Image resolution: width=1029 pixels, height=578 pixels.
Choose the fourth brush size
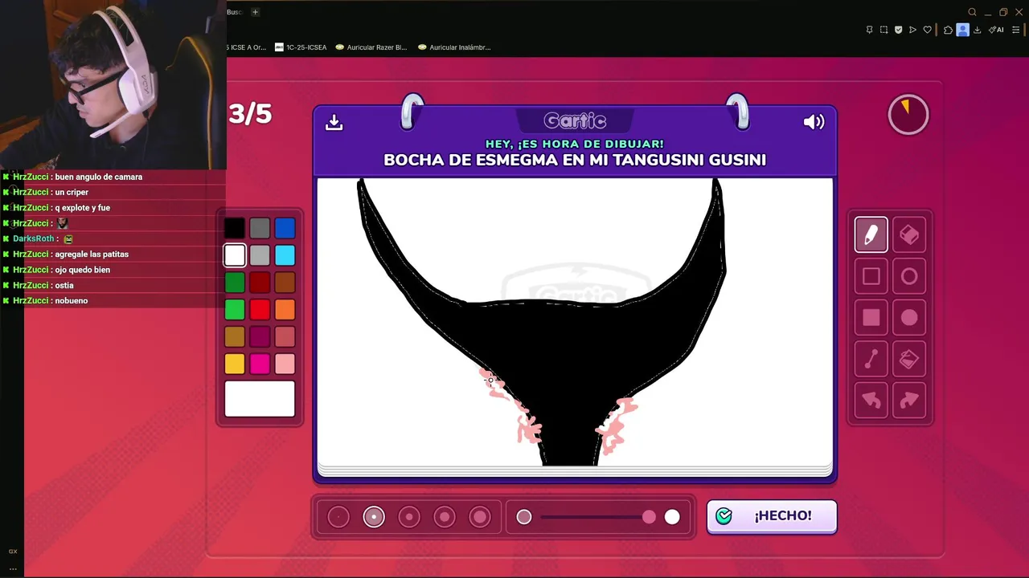point(445,517)
